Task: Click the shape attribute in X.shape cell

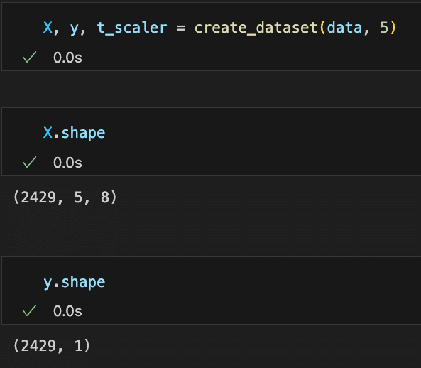Action: pyautogui.click(x=83, y=133)
